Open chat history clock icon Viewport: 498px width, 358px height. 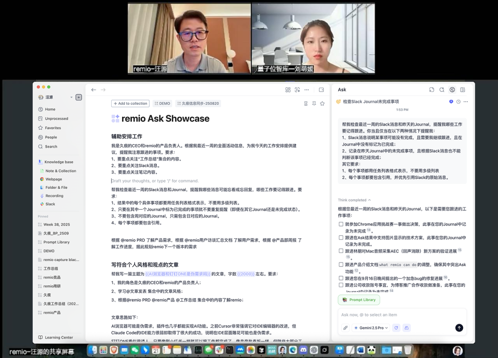(458, 102)
